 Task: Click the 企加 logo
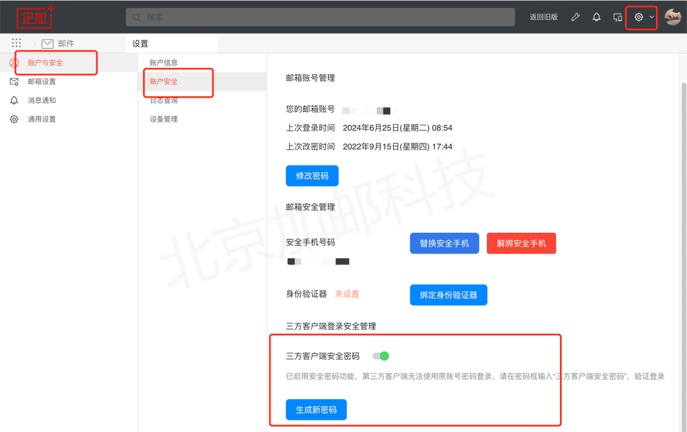click(x=34, y=17)
